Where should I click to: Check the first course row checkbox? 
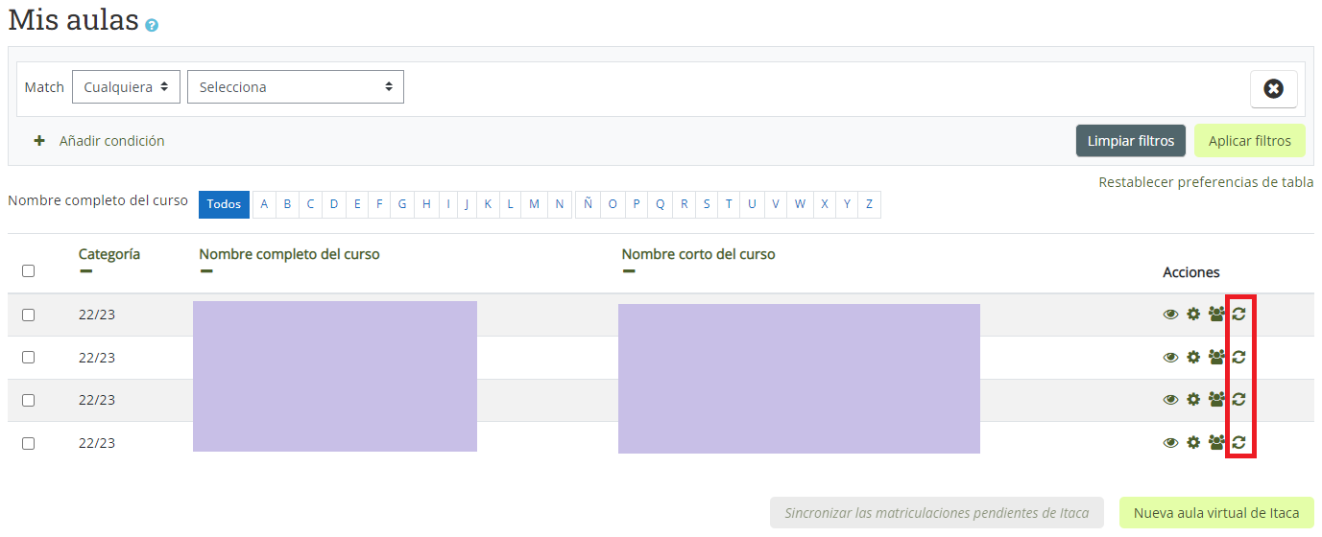28,315
